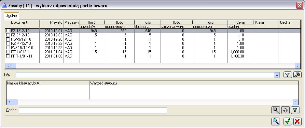Click the Klasa column header
The image size is (305, 128).
(266, 24)
